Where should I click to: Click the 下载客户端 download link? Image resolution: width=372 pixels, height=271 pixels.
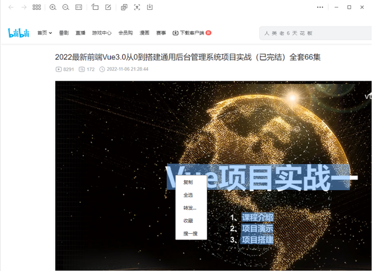click(x=192, y=33)
